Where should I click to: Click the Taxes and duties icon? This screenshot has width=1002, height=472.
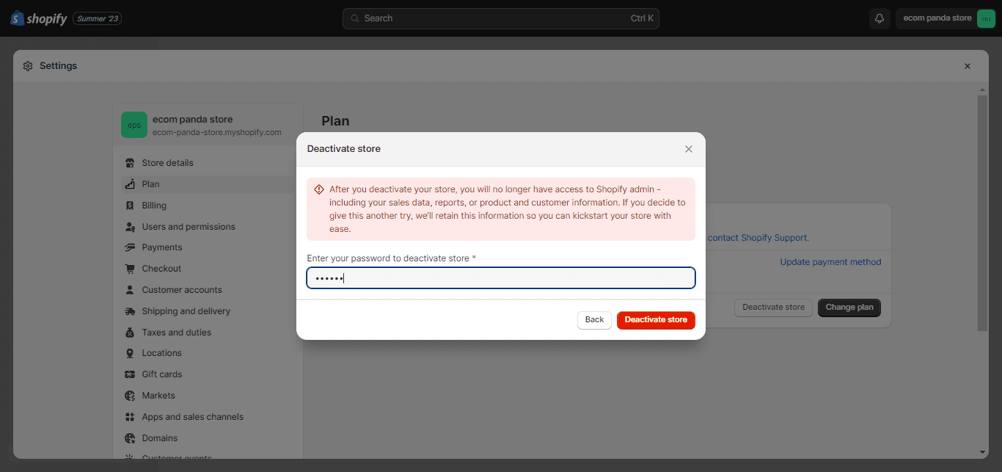[130, 332]
